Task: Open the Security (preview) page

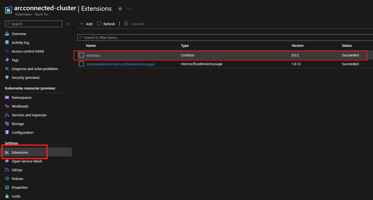Action: tap(25, 78)
